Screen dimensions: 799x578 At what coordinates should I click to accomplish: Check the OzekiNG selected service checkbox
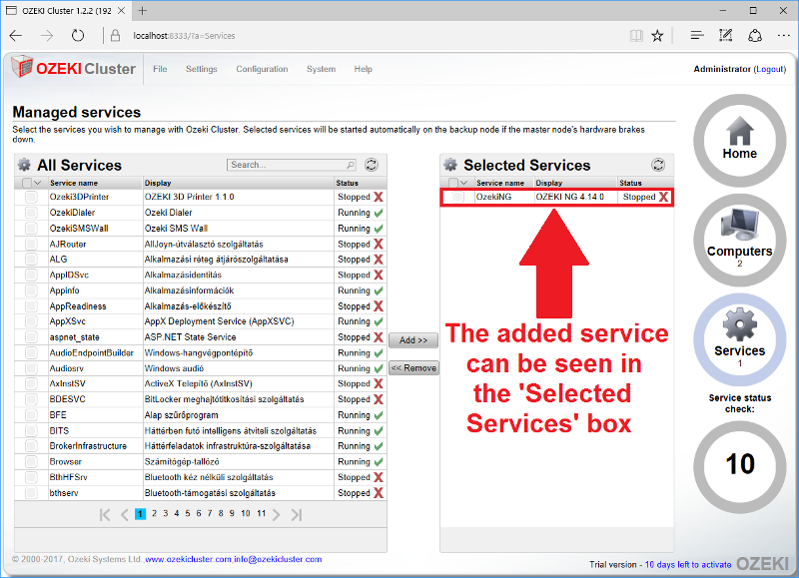tap(457, 197)
